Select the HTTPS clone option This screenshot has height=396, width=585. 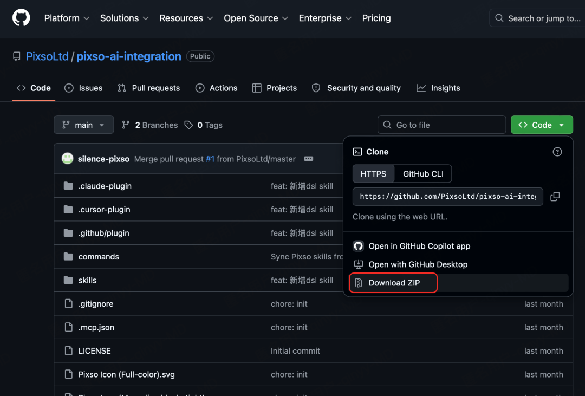[x=373, y=173]
